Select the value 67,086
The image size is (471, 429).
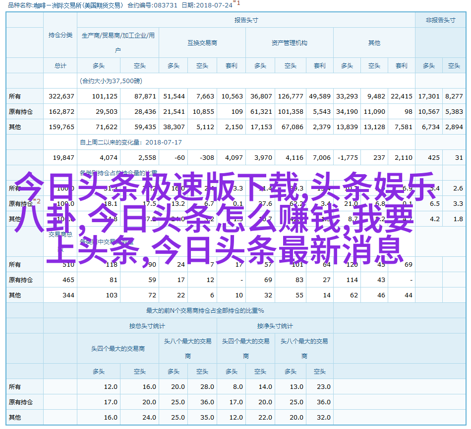[x=293, y=127]
